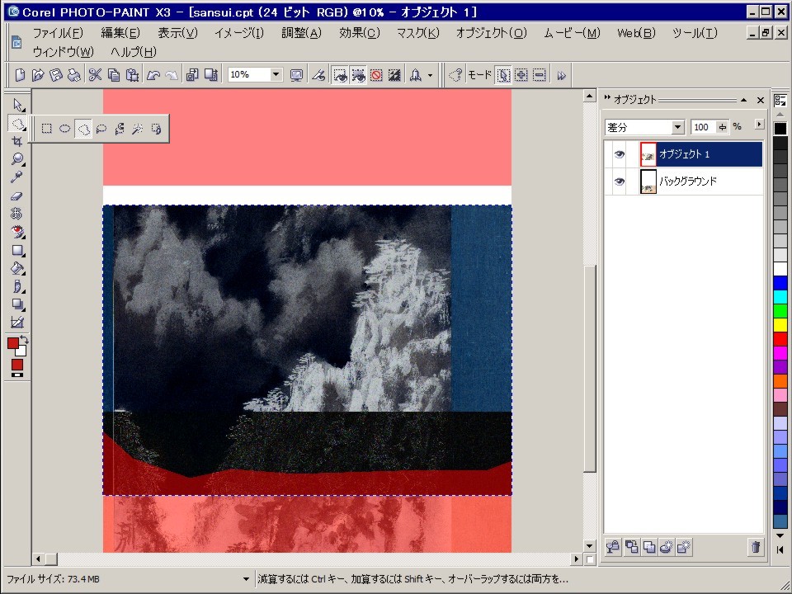Viewport: 792px width, 594px height.
Task: Expand more property bar options chevron
Action: pyautogui.click(x=561, y=75)
